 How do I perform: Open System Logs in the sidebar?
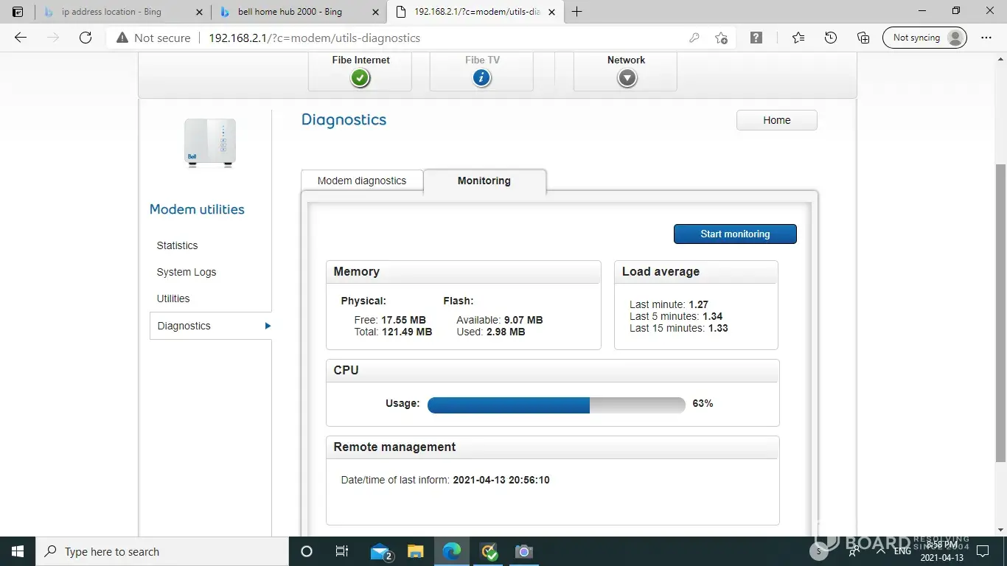187,272
